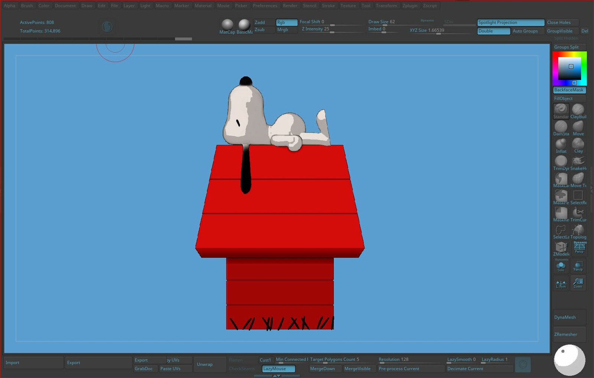The height and width of the screenshot is (378, 594).
Task: Click the light direction sphere
Action: (569, 360)
